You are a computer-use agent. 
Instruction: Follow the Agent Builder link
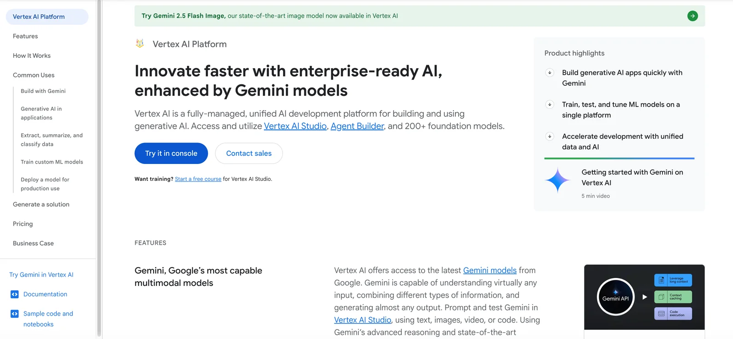(357, 126)
